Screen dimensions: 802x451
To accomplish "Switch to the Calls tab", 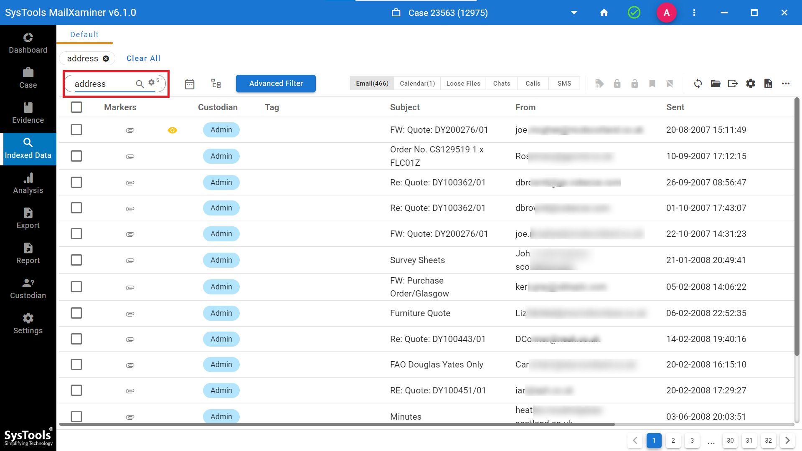I will [533, 84].
